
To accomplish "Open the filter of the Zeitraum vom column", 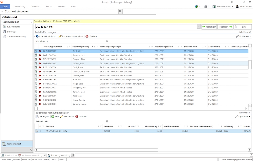I will (x=205, y=47).
